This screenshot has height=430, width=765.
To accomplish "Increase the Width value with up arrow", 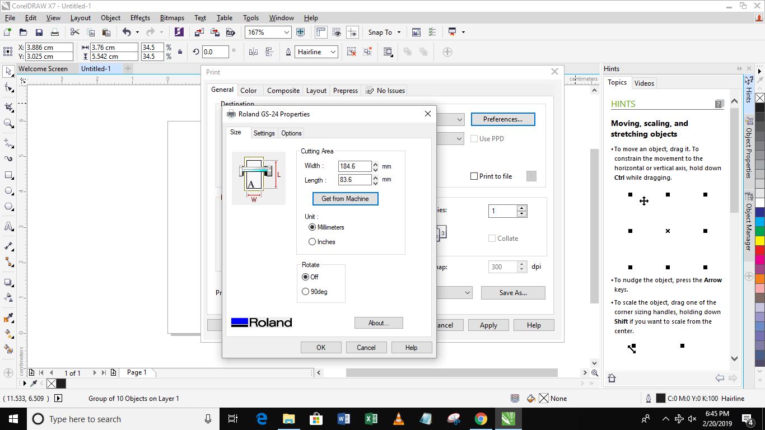I will click(375, 163).
